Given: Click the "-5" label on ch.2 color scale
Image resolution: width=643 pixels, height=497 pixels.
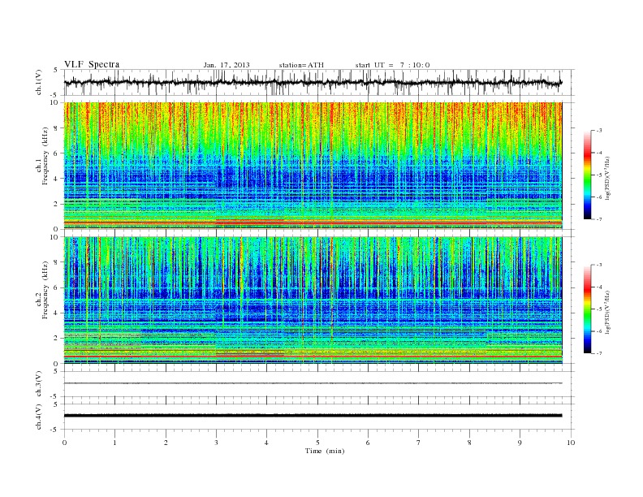Looking at the screenshot, I should [599, 309].
